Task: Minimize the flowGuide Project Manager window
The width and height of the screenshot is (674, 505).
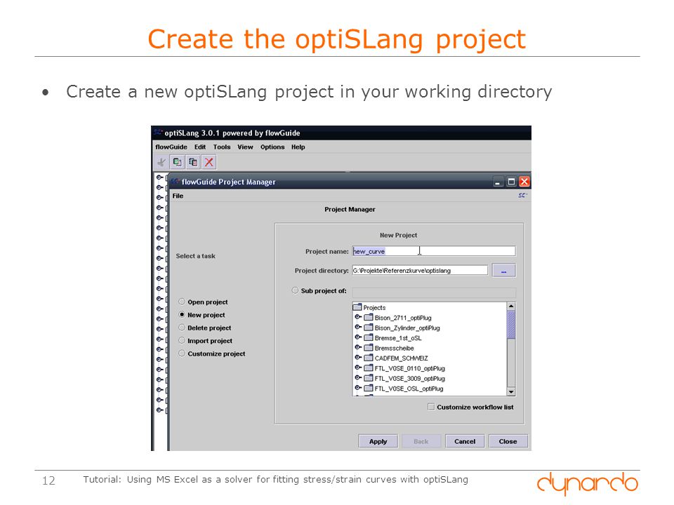Action: click(498, 182)
